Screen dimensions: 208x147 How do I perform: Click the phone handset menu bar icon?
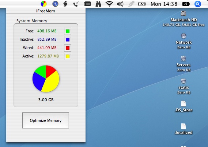point(76,4)
